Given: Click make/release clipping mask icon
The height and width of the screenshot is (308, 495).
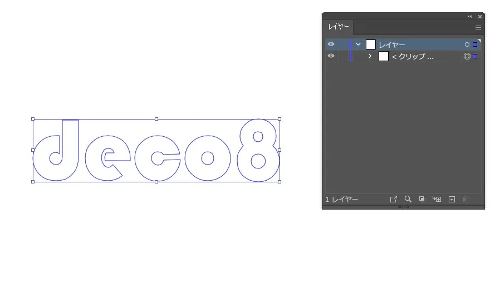Looking at the screenshot, I should [422, 199].
